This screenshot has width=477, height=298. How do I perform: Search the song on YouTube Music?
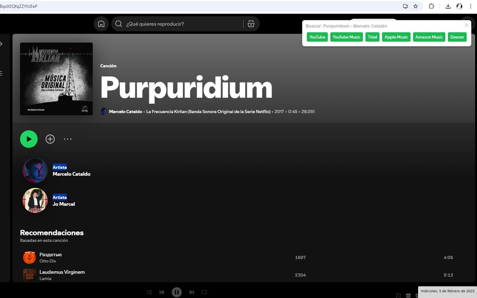click(347, 37)
